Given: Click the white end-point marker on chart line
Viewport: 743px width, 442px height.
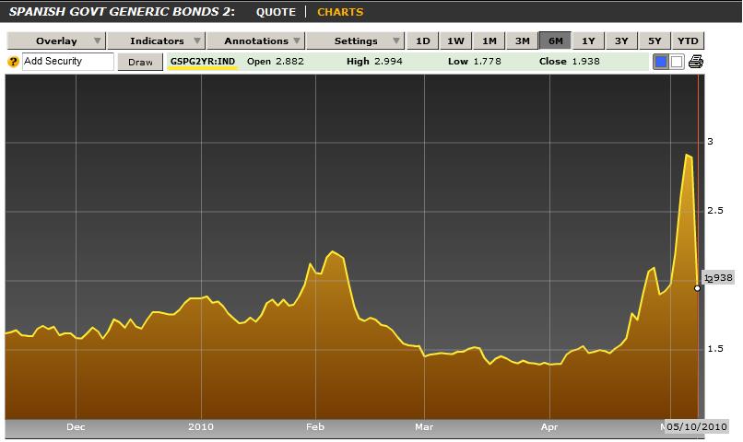Looking at the screenshot, I should (x=698, y=288).
